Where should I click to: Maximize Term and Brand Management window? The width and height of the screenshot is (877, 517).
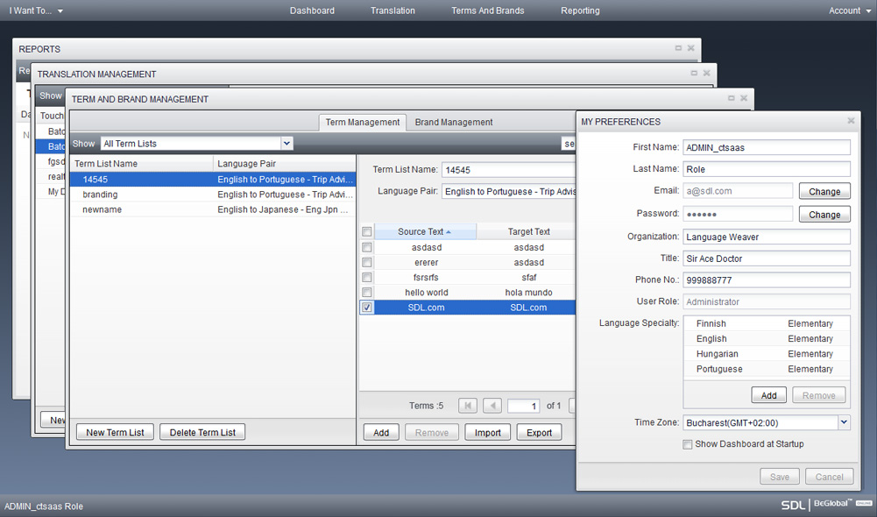pos(731,98)
